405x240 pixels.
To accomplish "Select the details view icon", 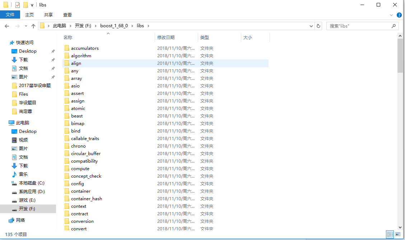I will tap(390, 234).
